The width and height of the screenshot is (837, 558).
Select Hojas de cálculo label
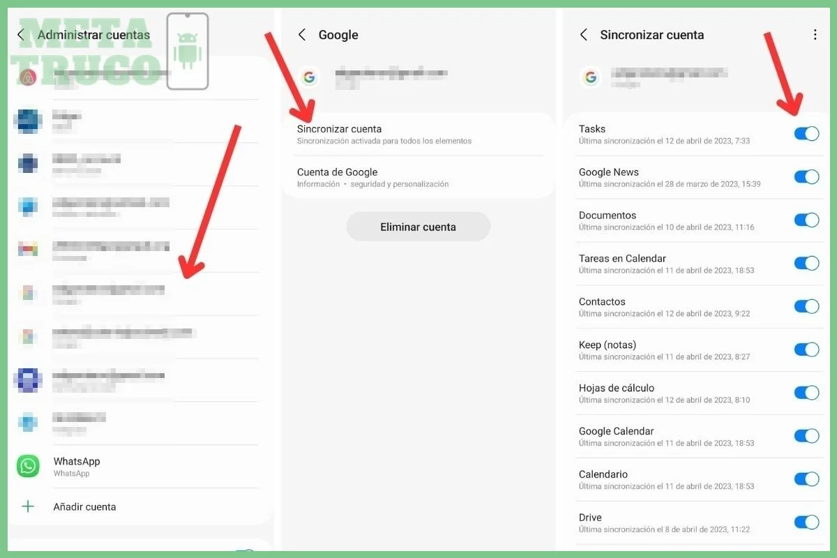coord(617,389)
